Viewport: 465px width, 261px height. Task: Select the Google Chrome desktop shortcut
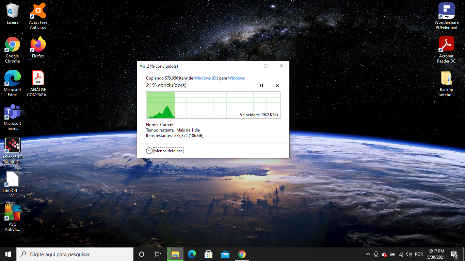[x=13, y=50]
